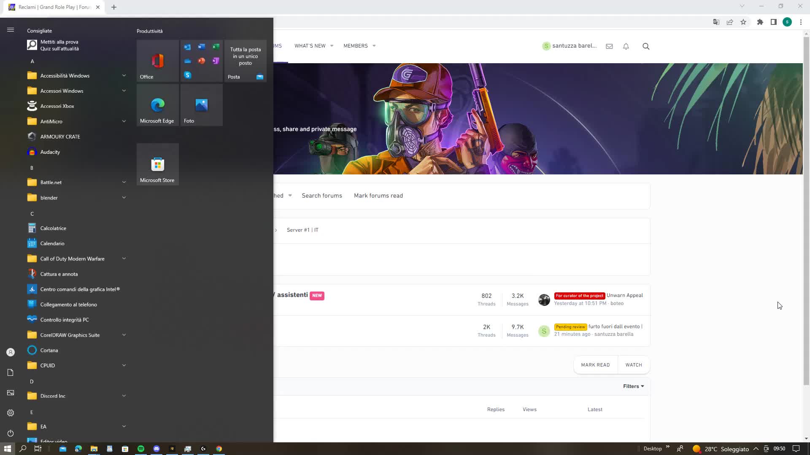Open Discord from the taskbar
The width and height of the screenshot is (810, 455).
click(157, 449)
